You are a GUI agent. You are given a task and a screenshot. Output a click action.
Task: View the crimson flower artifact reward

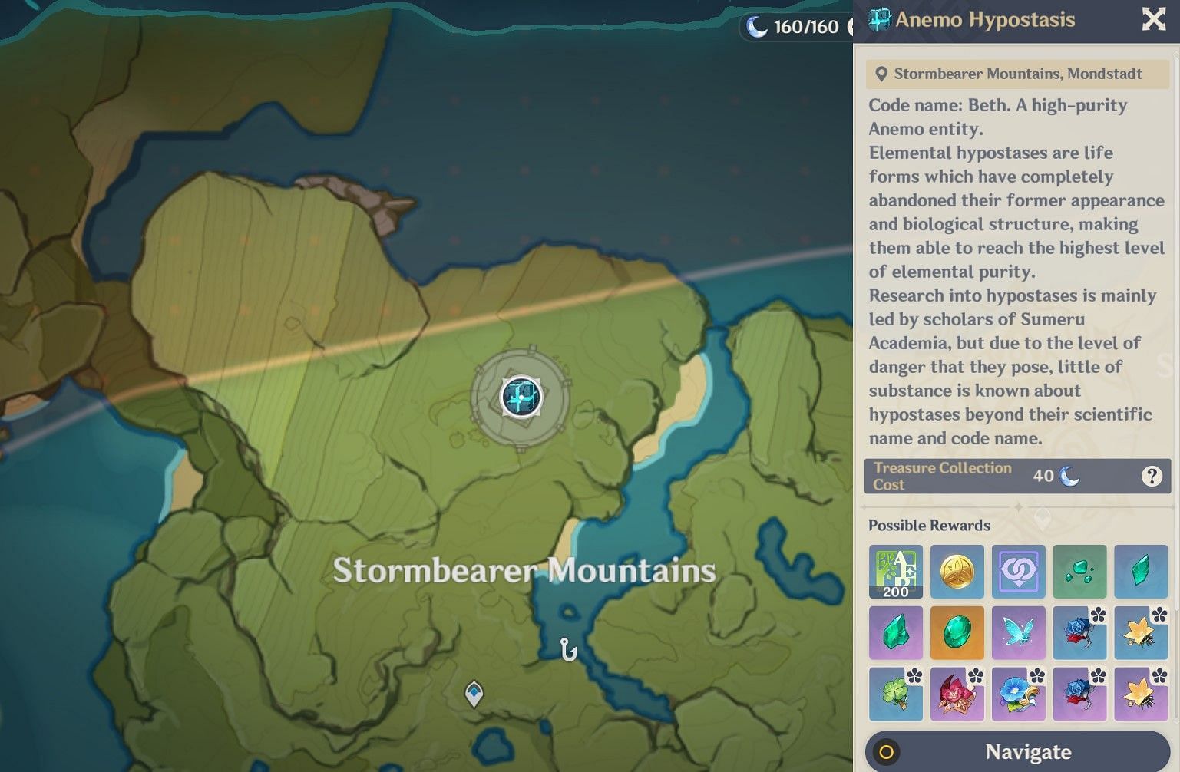point(957,694)
